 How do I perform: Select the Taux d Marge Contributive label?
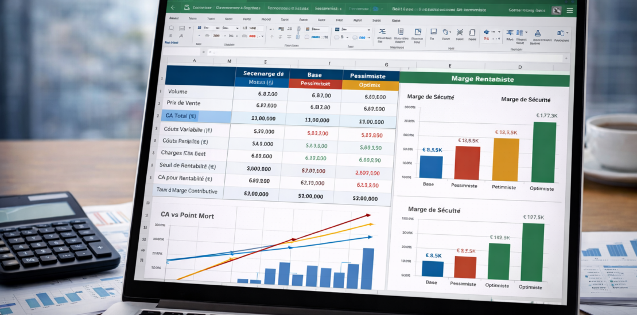click(187, 191)
